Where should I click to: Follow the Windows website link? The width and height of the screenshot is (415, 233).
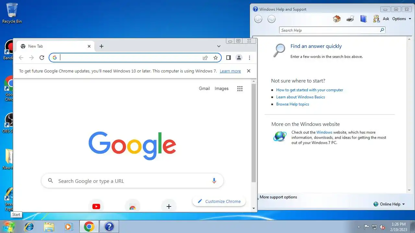pyautogui.click(x=324, y=132)
